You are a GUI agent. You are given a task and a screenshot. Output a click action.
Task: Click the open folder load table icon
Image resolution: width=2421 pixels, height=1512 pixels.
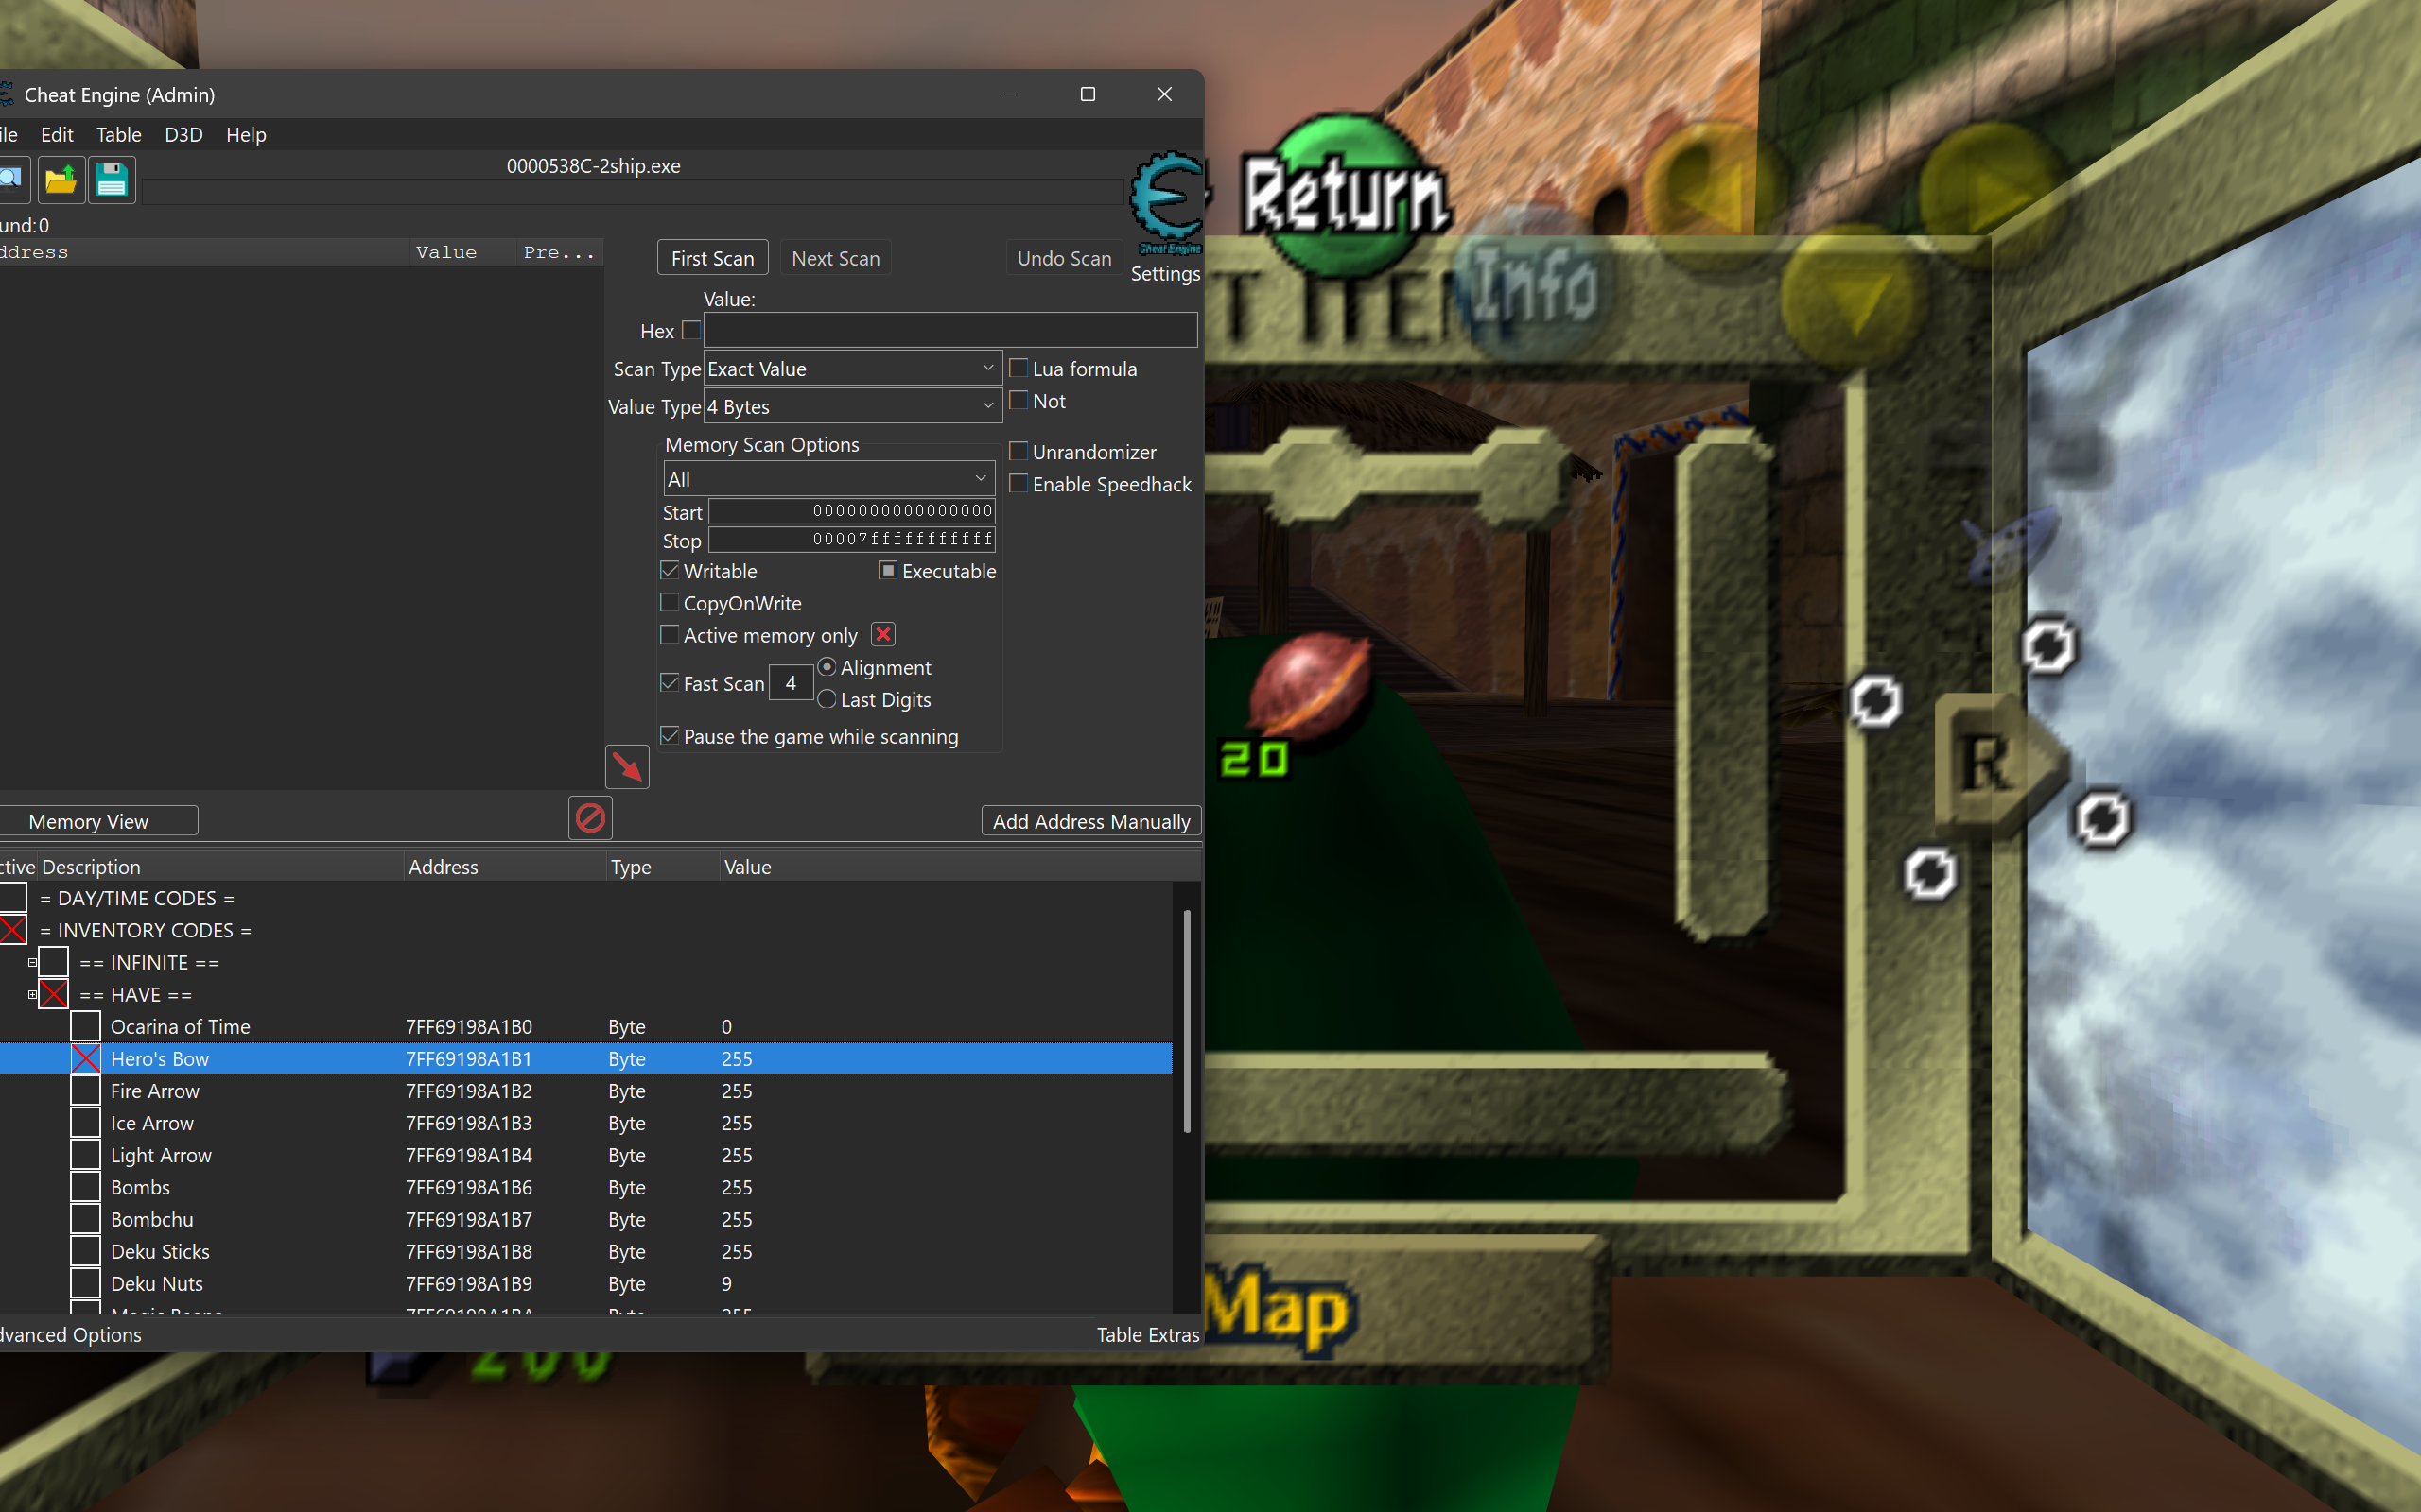tap(60, 180)
